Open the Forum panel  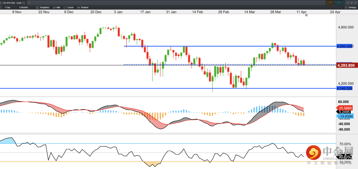click(x=69, y=7)
